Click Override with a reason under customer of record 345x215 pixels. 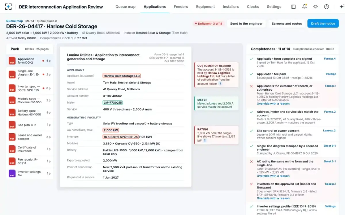coord(273,104)
